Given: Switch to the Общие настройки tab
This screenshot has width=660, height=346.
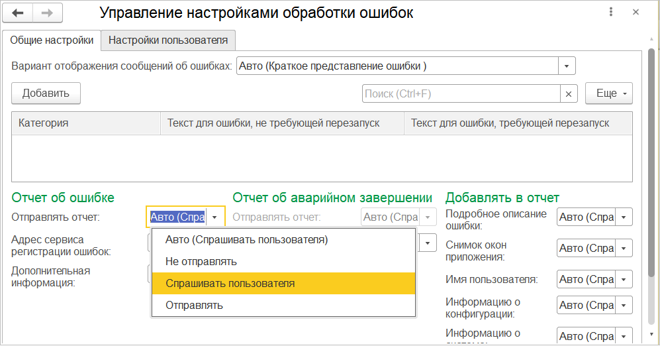Looking at the screenshot, I should [52, 40].
